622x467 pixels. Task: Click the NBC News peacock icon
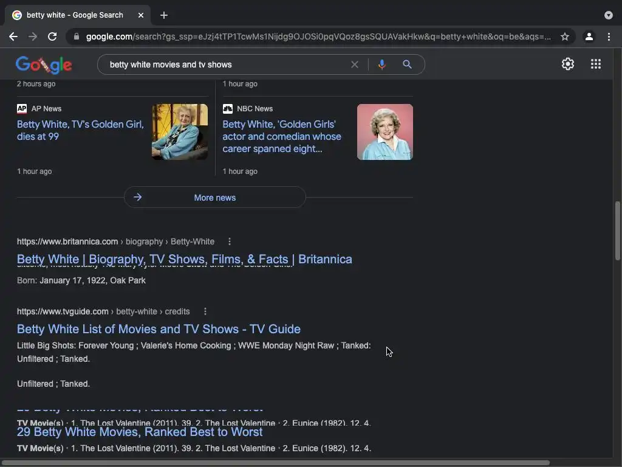click(228, 108)
